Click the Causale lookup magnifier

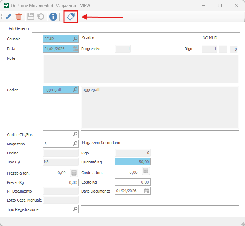click(75, 39)
